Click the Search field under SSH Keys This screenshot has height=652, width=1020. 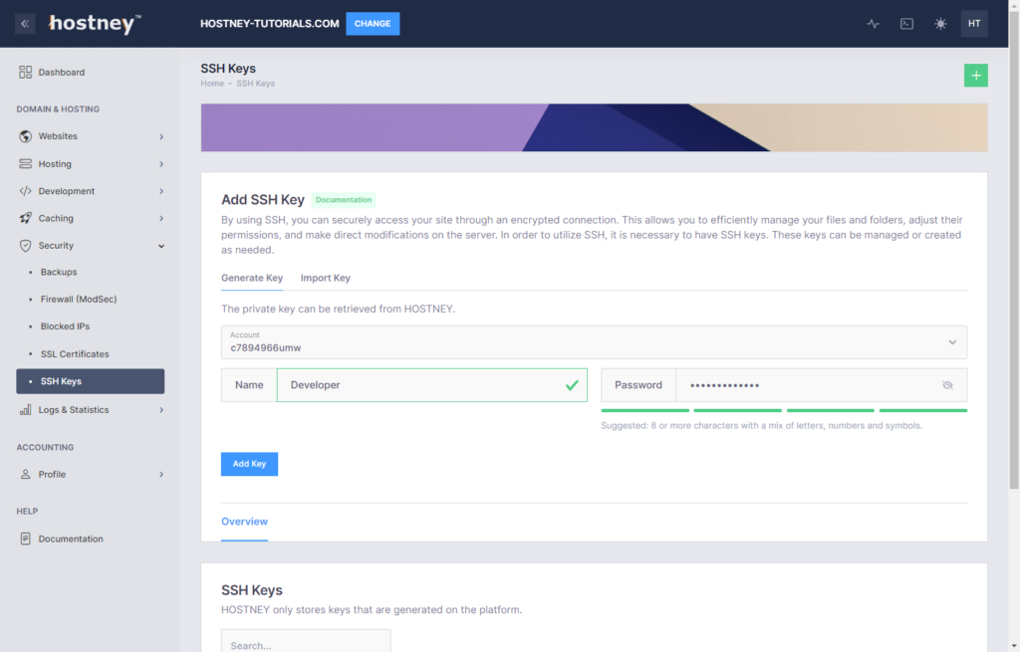click(305, 644)
